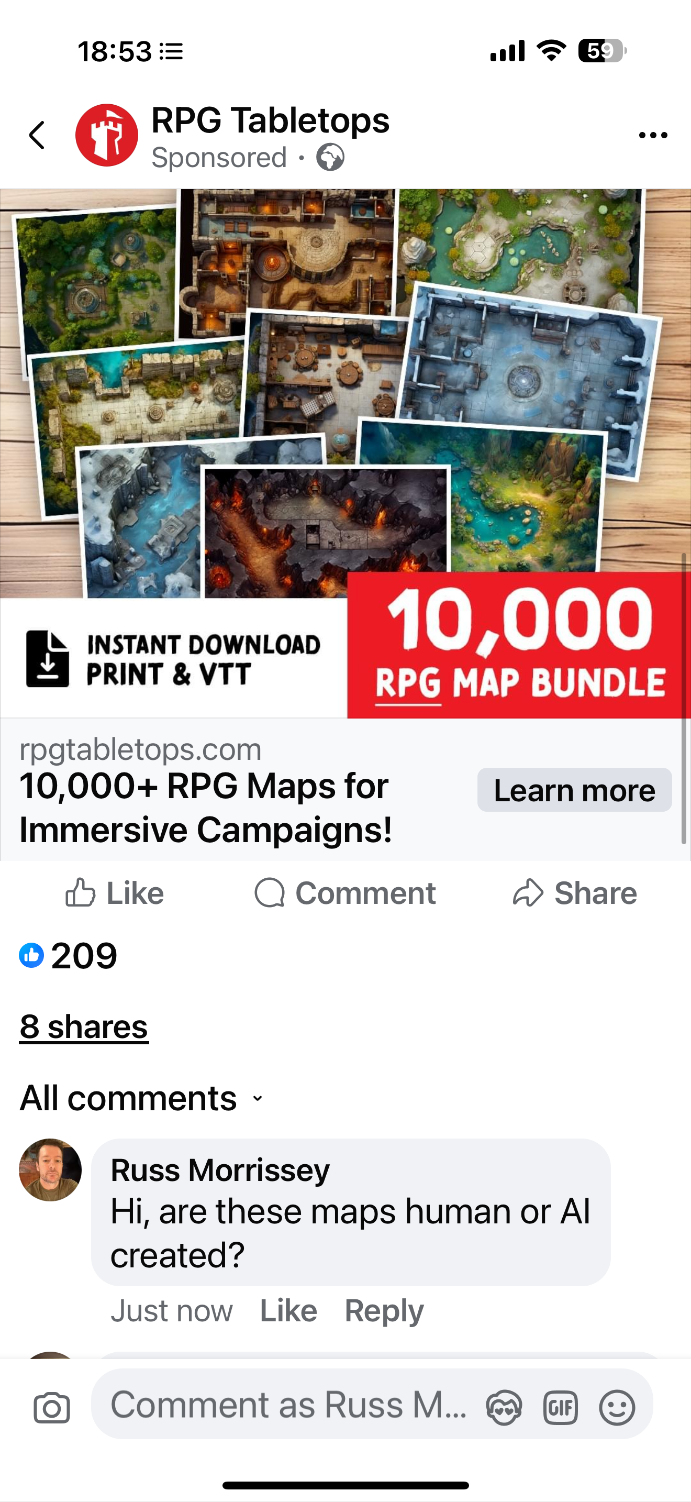Open the emoji smiley picker

click(x=617, y=1408)
